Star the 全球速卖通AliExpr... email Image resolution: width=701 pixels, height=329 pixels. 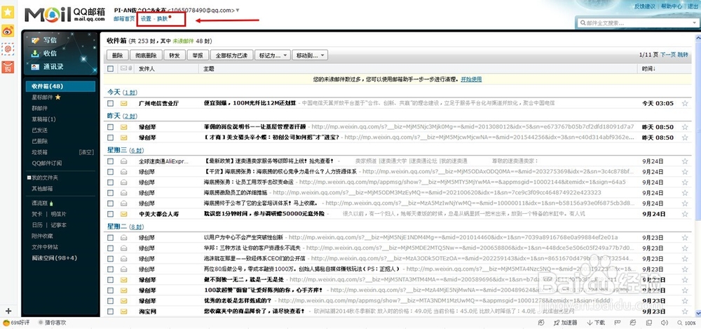tap(684, 161)
